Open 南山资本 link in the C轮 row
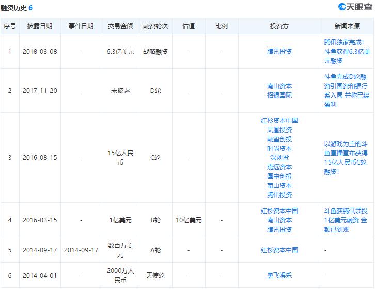The image size is (375, 289). (279, 186)
